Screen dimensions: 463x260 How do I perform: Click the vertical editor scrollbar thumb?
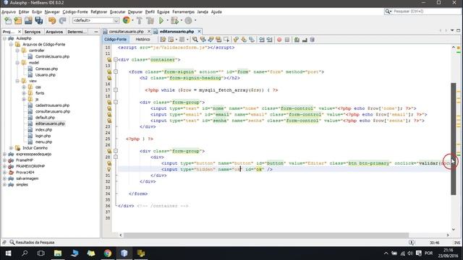[454, 139]
